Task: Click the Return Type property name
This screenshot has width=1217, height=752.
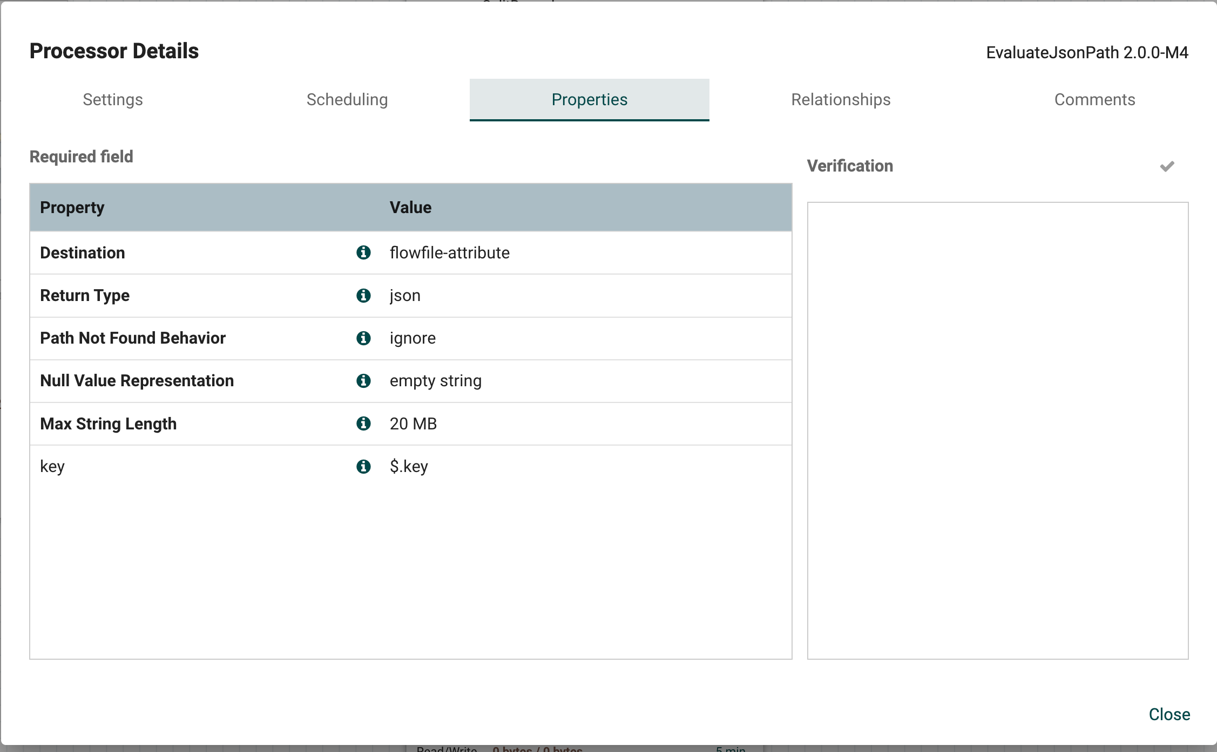Action: (x=85, y=296)
